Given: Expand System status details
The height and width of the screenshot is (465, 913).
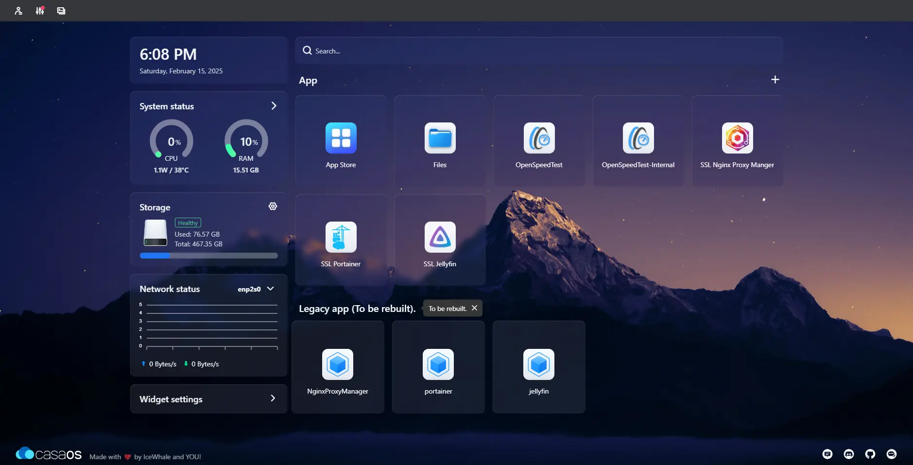Looking at the screenshot, I should tap(274, 106).
